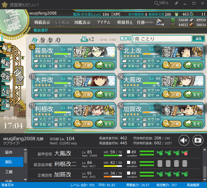Open the 改装 remodel side icon
The width and height of the screenshot is (207, 188).
[5, 76]
